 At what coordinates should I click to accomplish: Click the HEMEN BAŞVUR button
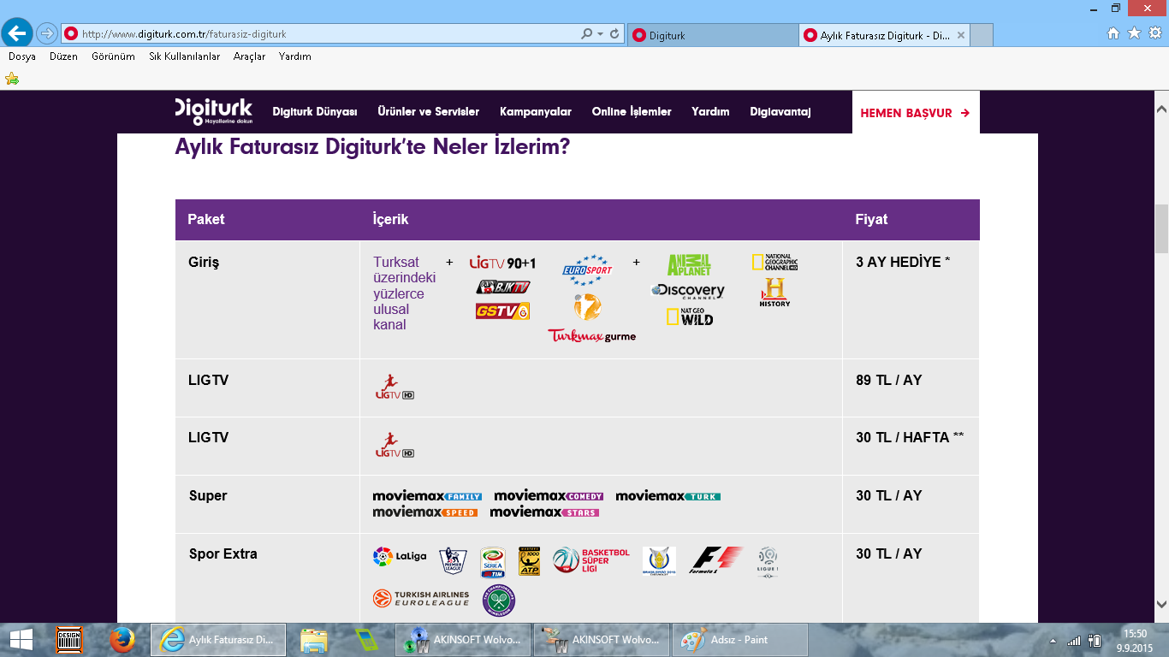pos(916,112)
